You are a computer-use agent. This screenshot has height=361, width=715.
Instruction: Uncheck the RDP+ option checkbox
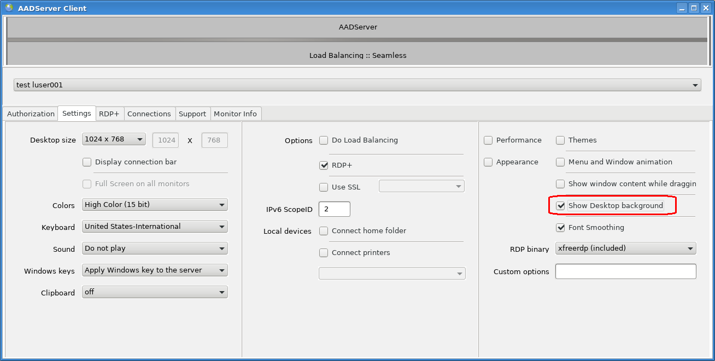tap(324, 165)
